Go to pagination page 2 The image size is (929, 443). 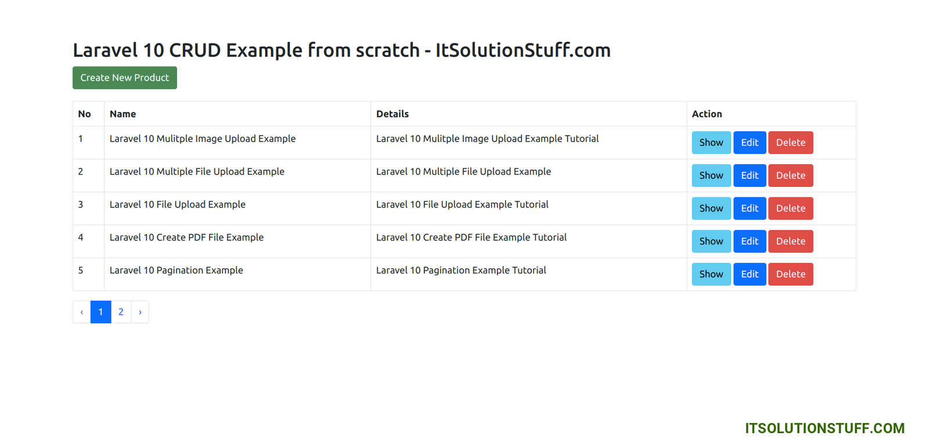121,312
